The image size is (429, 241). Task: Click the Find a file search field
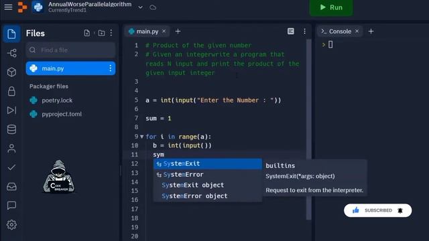pos(70,50)
